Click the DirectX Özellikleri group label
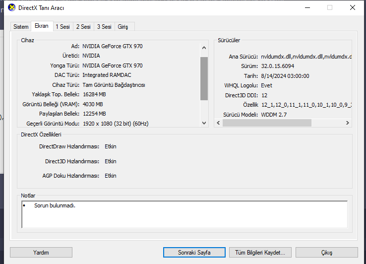Screen dimensions: 366x264 (41, 134)
